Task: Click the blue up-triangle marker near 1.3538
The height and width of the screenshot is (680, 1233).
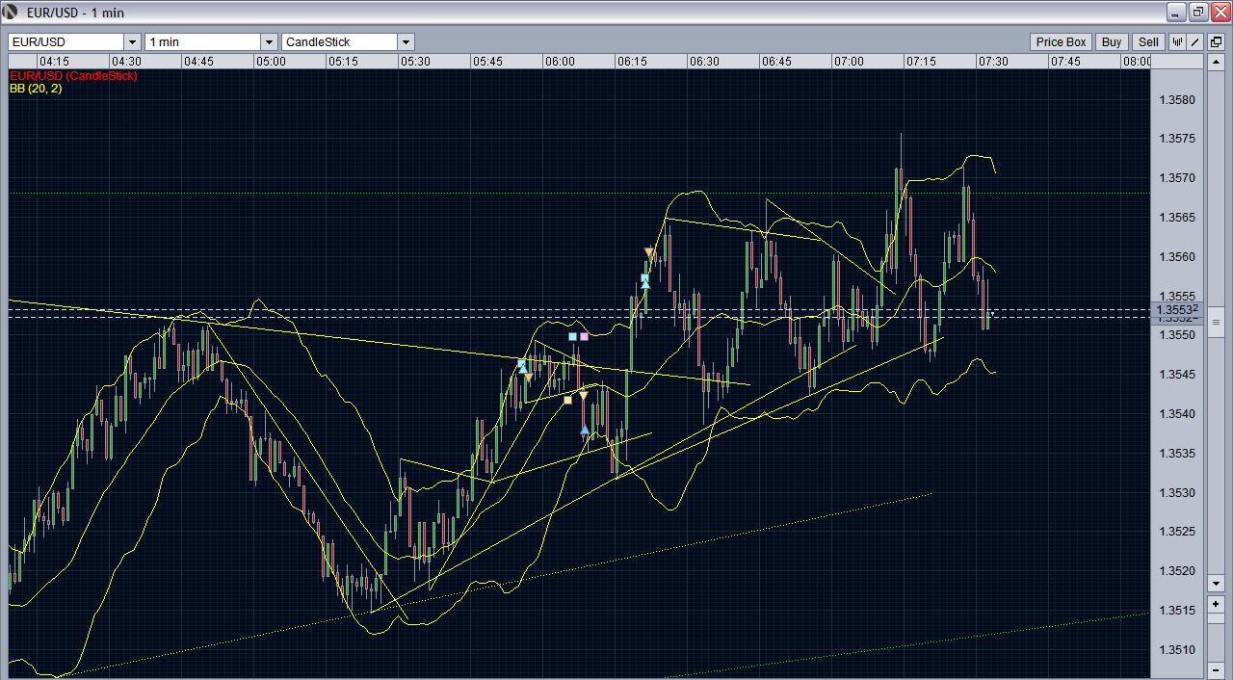Action: point(585,430)
